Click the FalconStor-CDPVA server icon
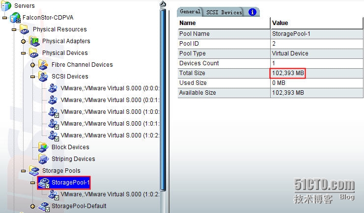The image size is (364, 213). [x=15, y=18]
